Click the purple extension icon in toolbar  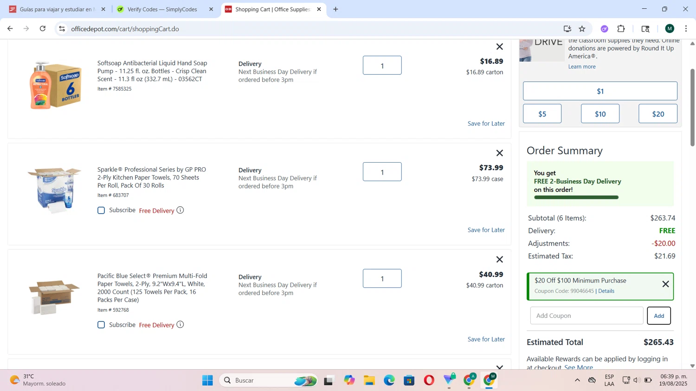click(604, 29)
